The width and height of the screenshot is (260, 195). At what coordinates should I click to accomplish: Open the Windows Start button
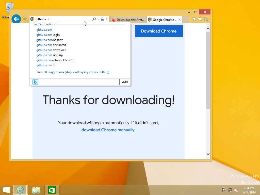[x=6, y=190]
